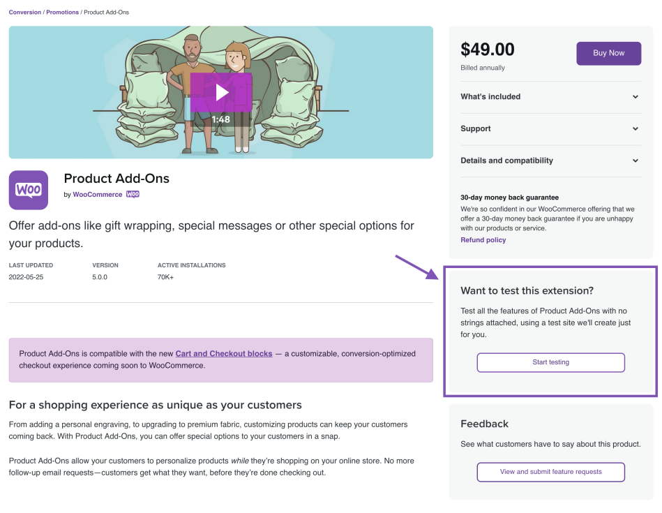This screenshot has height=513, width=662.
Task: Expand the Support section
Action: point(476,129)
